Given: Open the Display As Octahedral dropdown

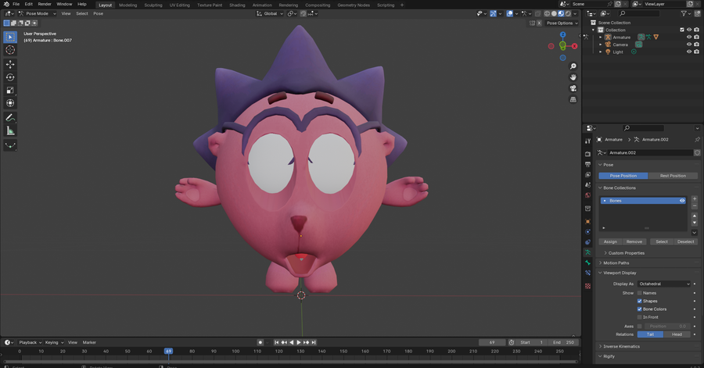Looking at the screenshot, I should [x=663, y=284].
